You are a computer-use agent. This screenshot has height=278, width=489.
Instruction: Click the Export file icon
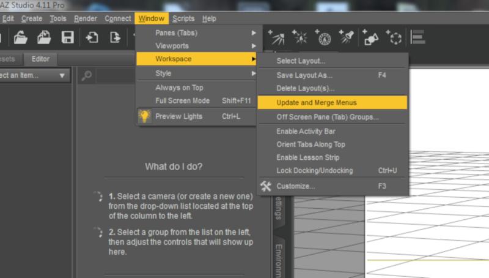click(115, 37)
